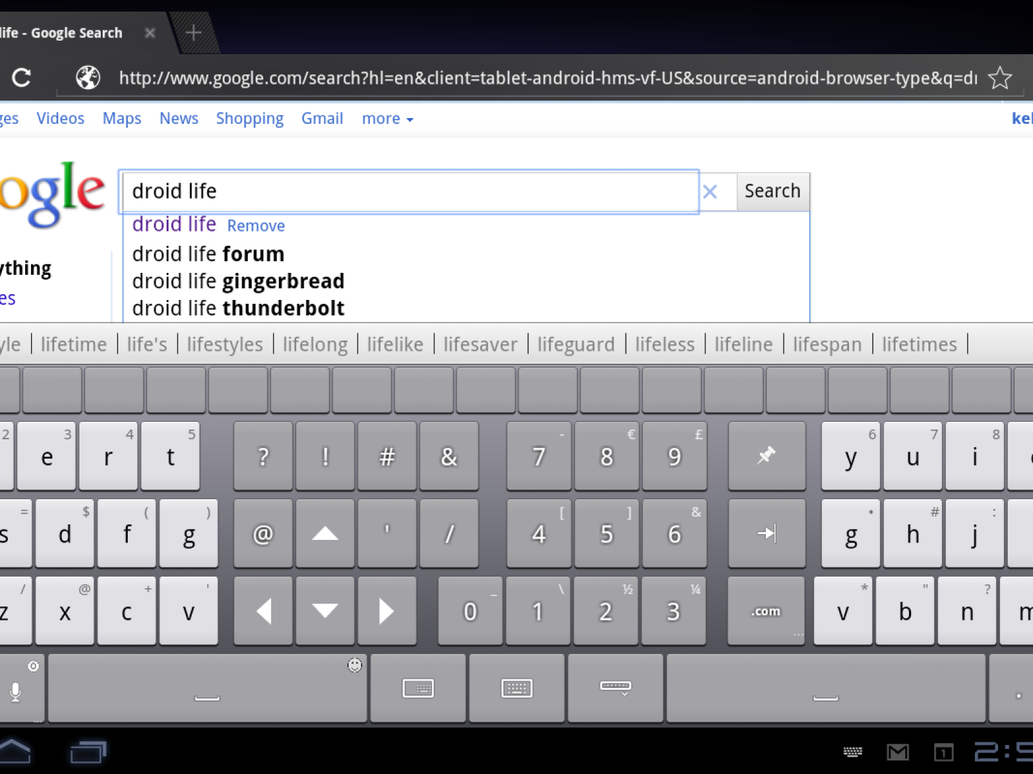Choose the word suggestion "lifelike"
This screenshot has width=1033, height=774.
point(395,344)
